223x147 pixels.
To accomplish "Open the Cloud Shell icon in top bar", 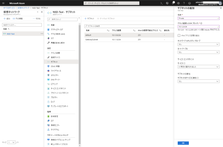I will 162,3.
